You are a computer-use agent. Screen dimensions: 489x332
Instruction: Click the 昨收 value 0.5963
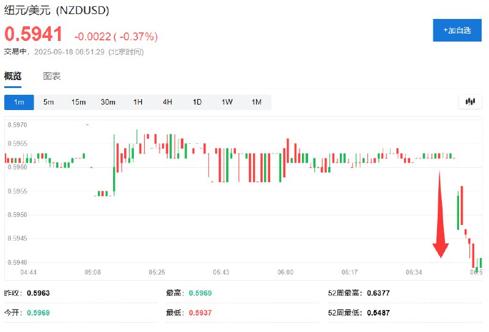click(x=39, y=293)
